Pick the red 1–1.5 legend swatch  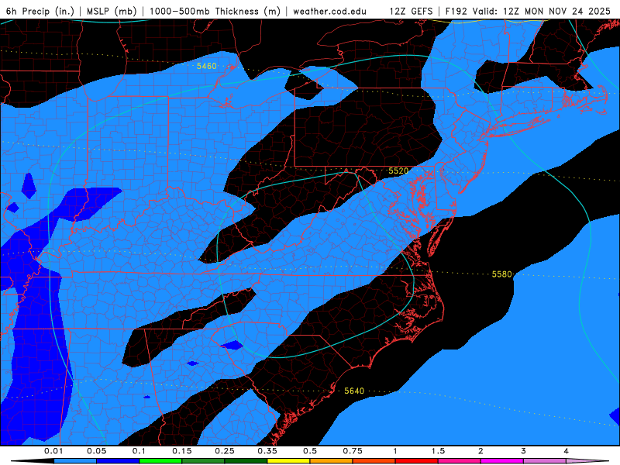point(417,461)
